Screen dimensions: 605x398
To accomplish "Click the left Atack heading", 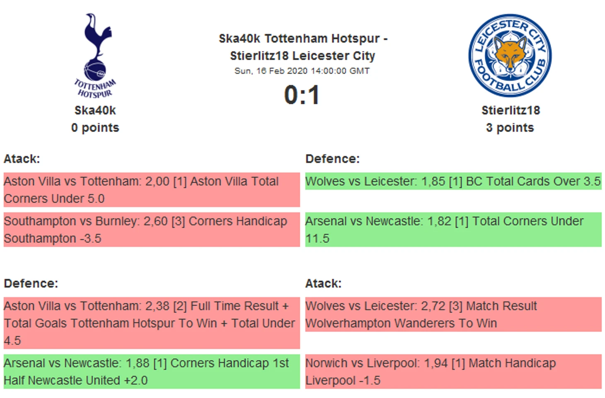I will 22,159.
